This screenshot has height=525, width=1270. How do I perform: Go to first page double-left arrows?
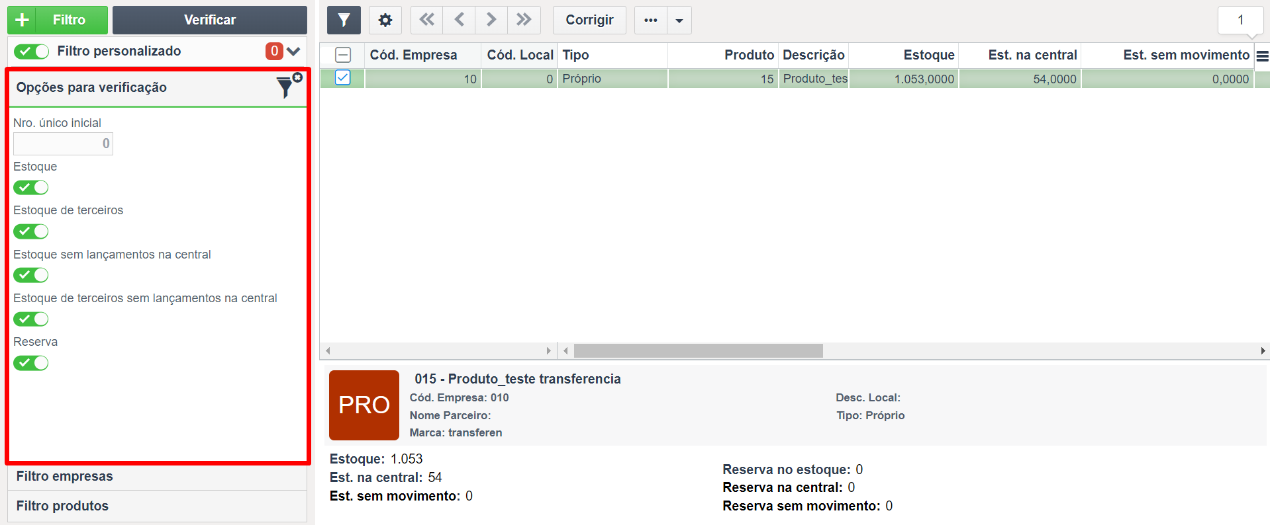(427, 20)
